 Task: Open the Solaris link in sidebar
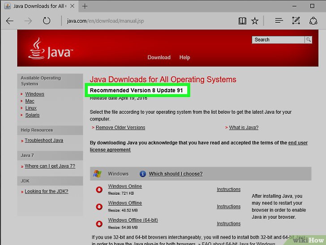click(x=32, y=115)
